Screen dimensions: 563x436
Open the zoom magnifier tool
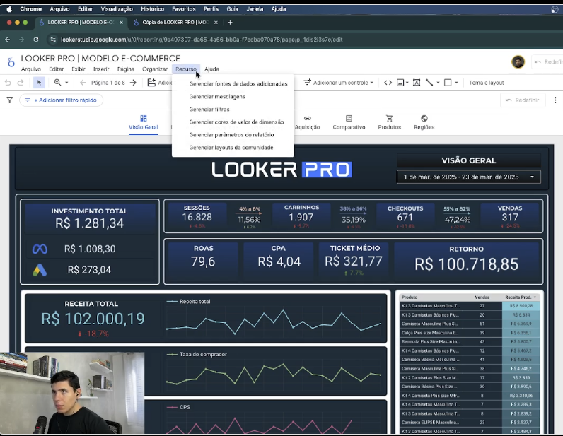click(57, 82)
